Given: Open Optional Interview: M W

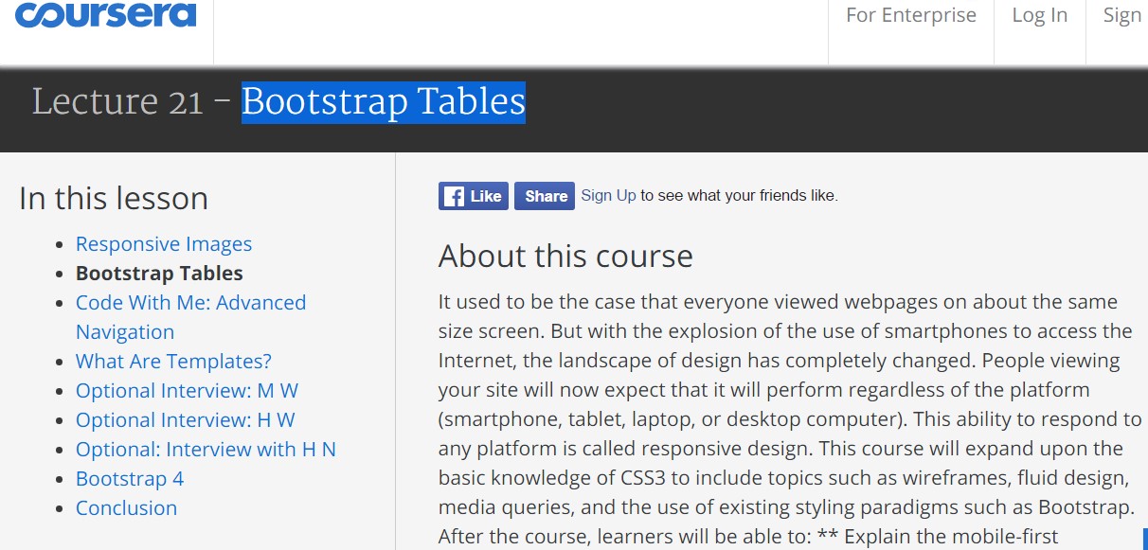Looking at the screenshot, I should click(x=187, y=390).
